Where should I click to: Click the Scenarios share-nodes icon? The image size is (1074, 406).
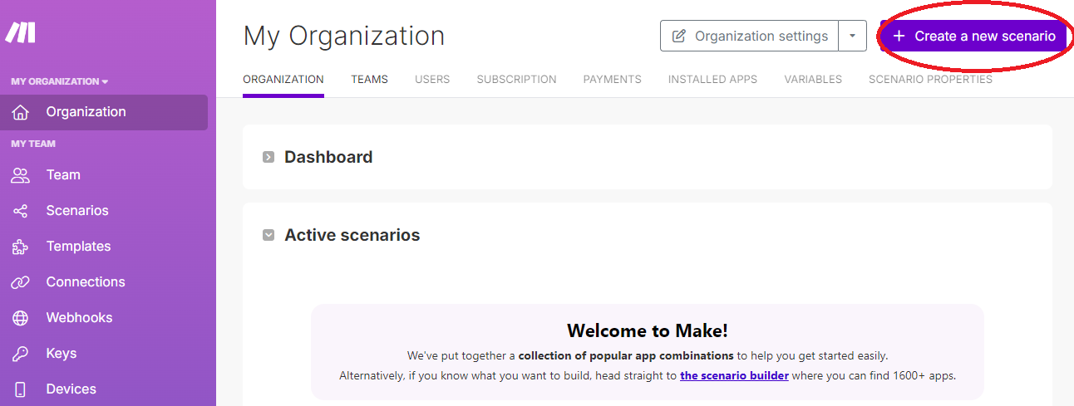(21, 211)
